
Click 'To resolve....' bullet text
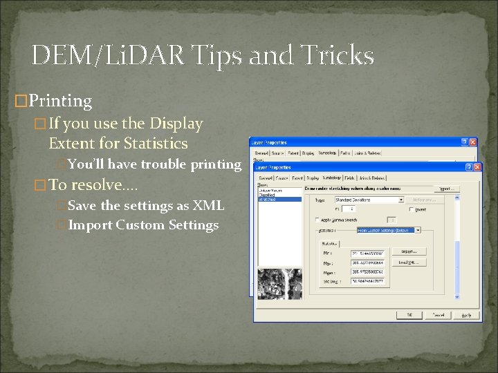tap(93, 184)
